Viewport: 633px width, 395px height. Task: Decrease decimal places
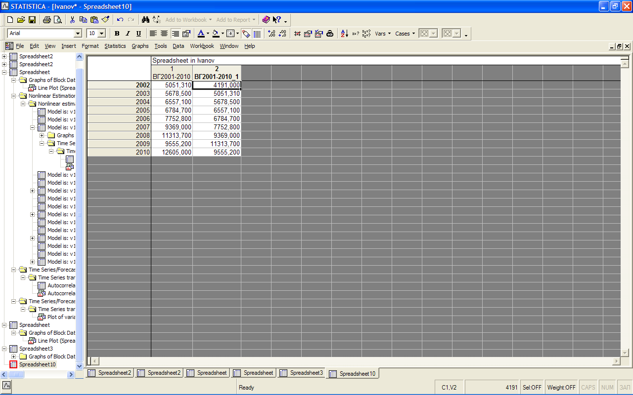(282, 34)
